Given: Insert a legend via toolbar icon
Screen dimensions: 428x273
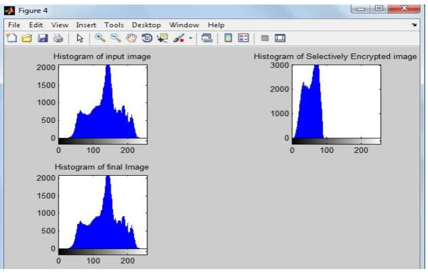Looking at the screenshot, I should tap(243, 38).
